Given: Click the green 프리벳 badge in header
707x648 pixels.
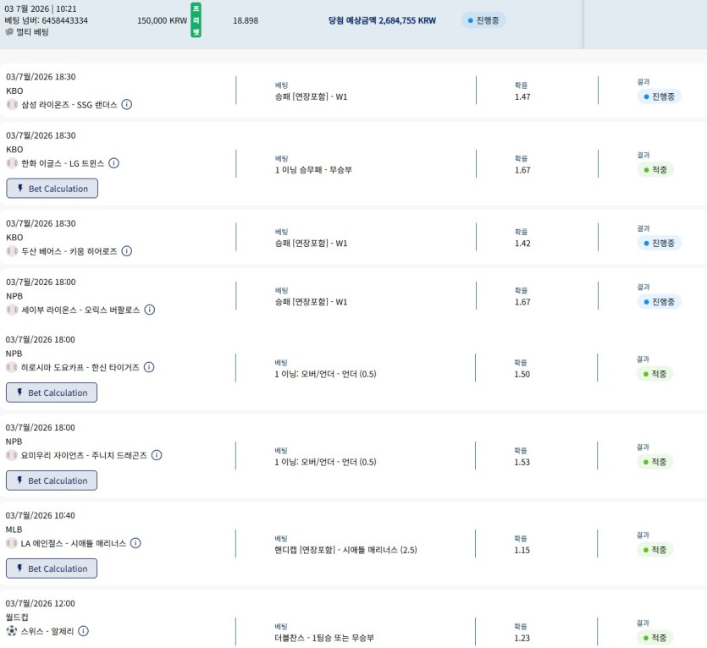Looking at the screenshot, I should click(196, 19).
